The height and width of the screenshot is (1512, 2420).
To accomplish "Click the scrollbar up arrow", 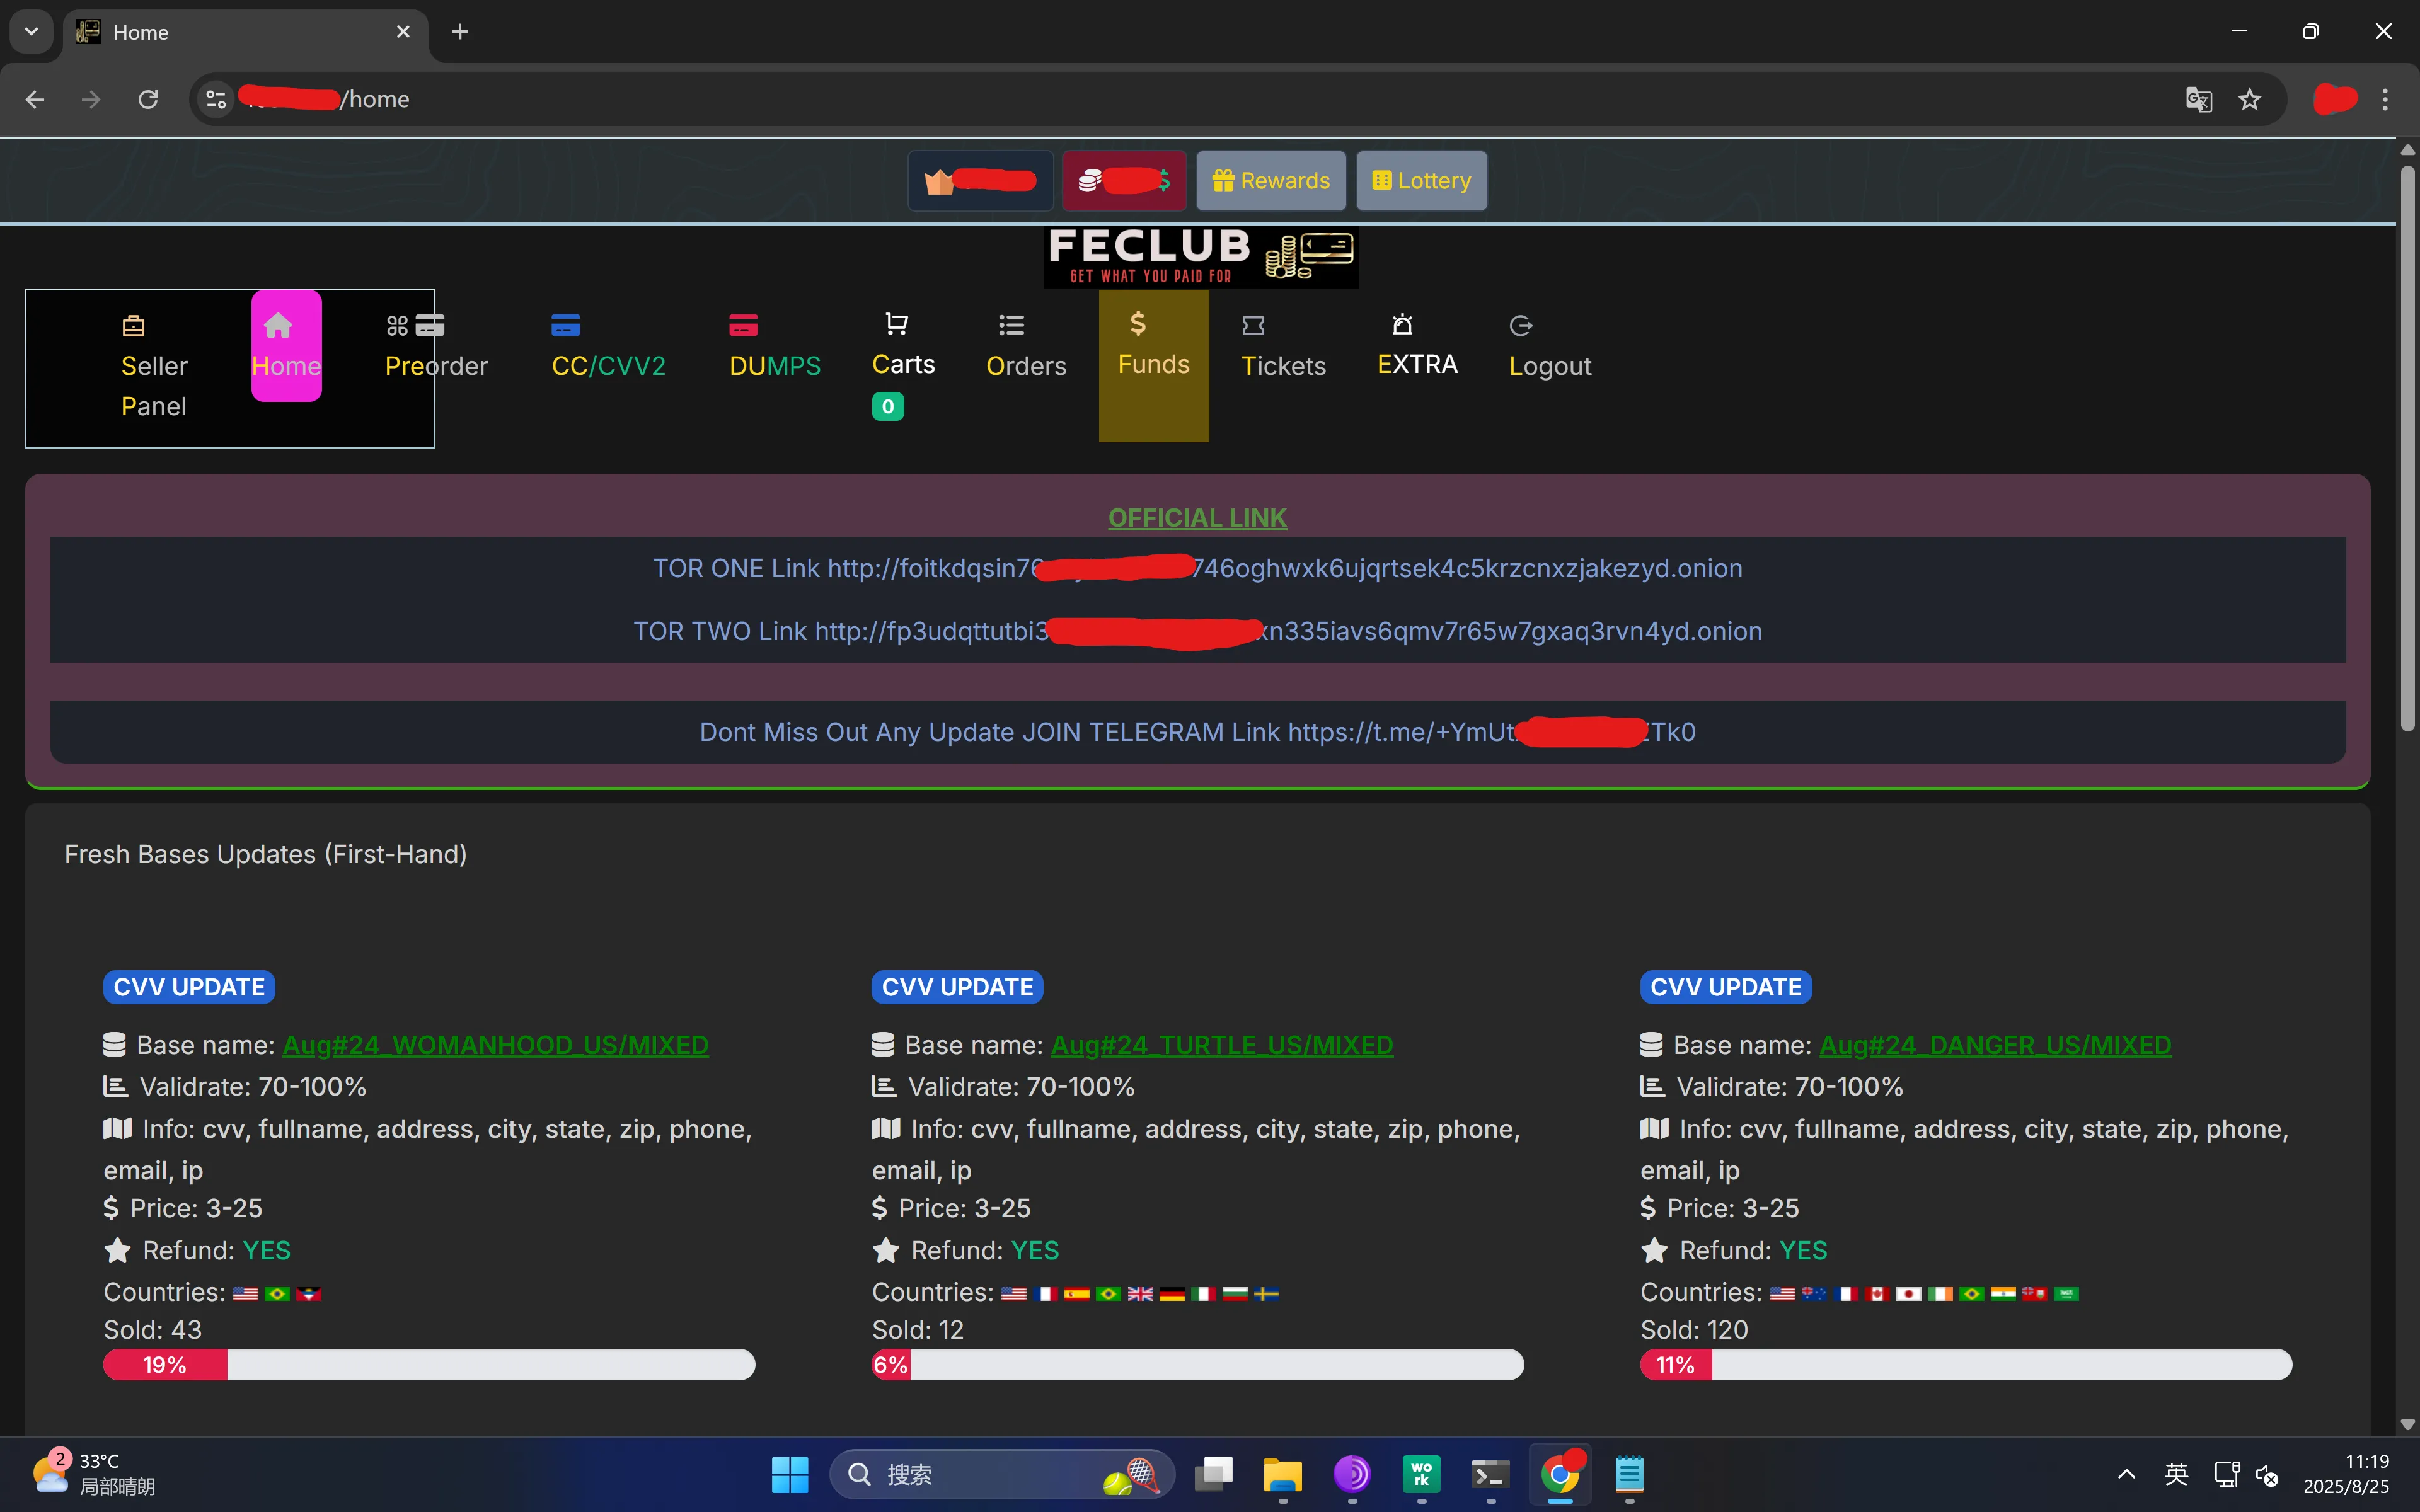I will coord(2407,150).
